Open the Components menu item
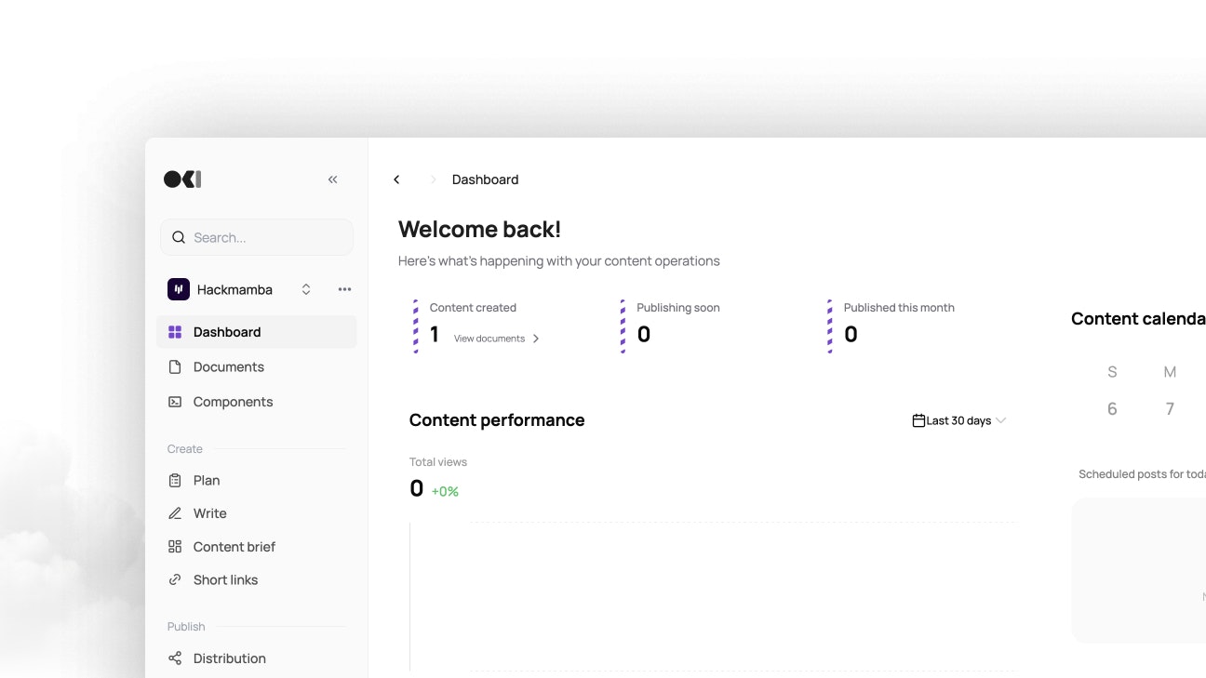 point(257,402)
